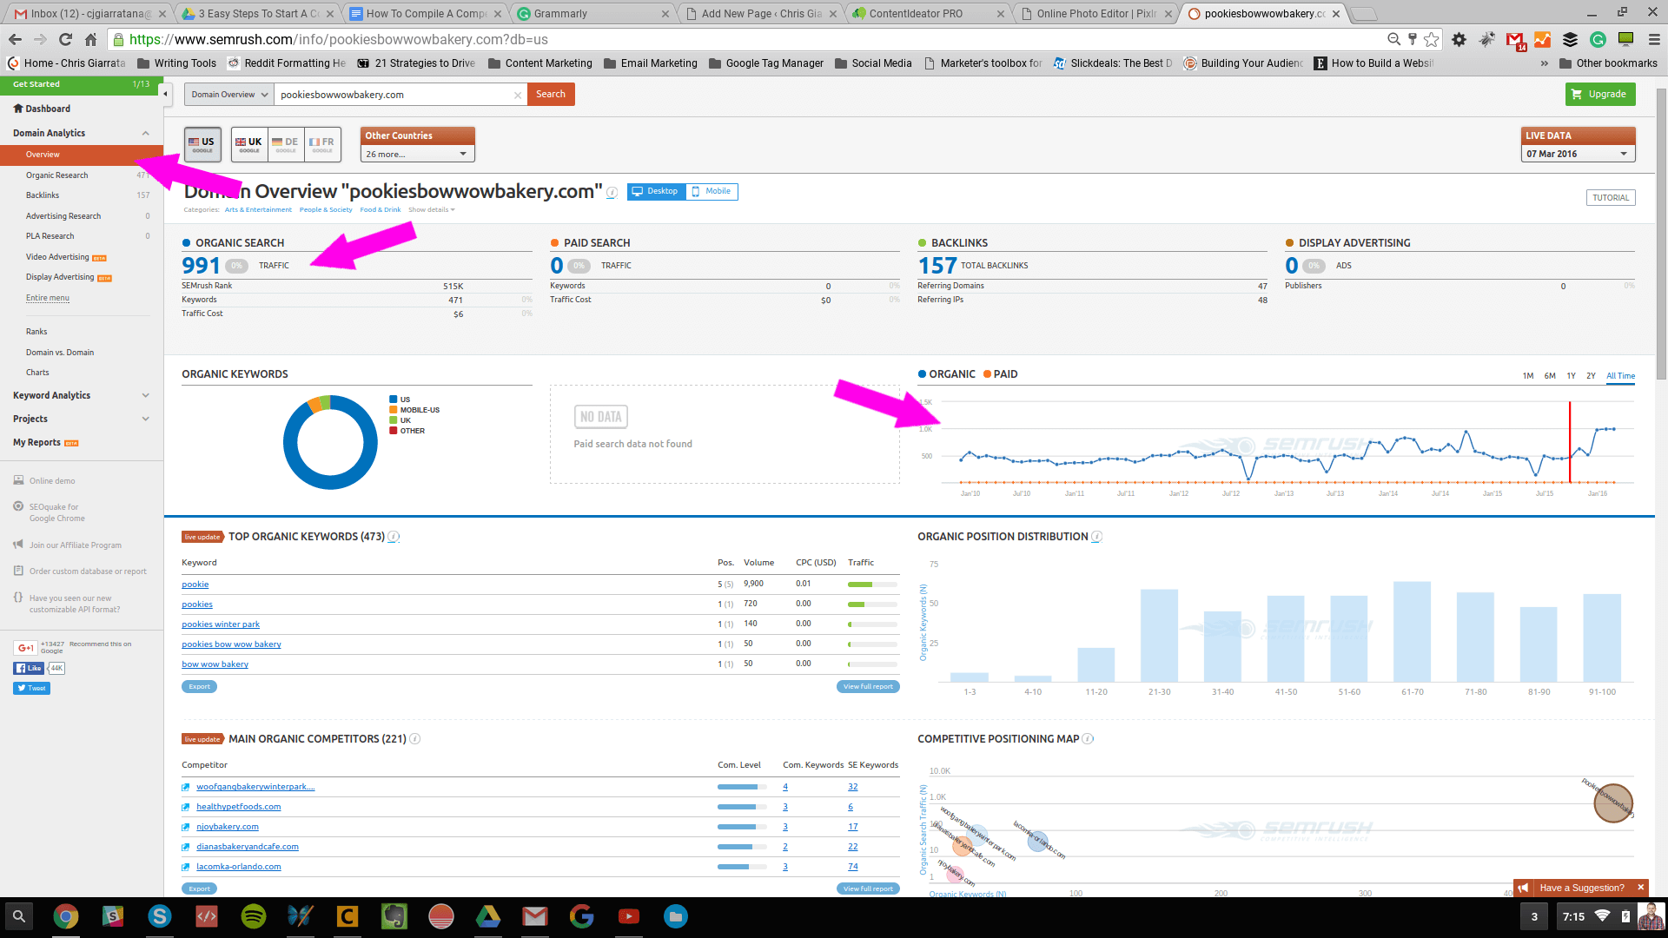Select UK Google database
1668x938 pixels.
pos(249,144)
